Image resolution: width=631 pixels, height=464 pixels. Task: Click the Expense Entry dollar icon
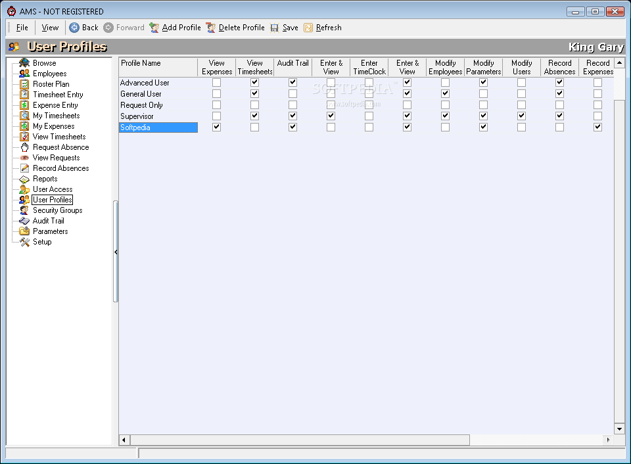tap(24, 104)
